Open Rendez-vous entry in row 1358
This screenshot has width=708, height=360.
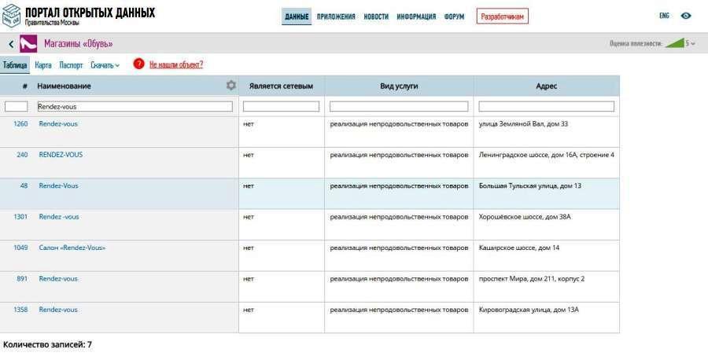[x=58, y=310]
